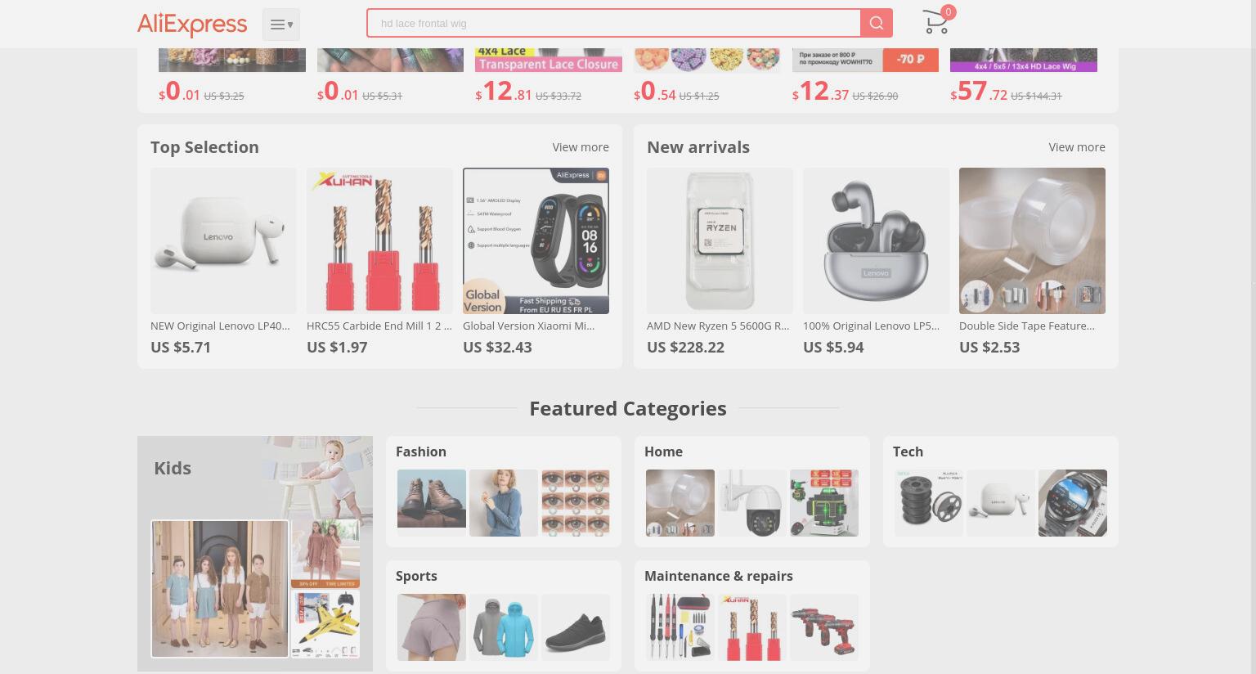Open the Tech category heading
Image resolution: width=1256 pixels, height=674 pixels.
click(908, 452)
